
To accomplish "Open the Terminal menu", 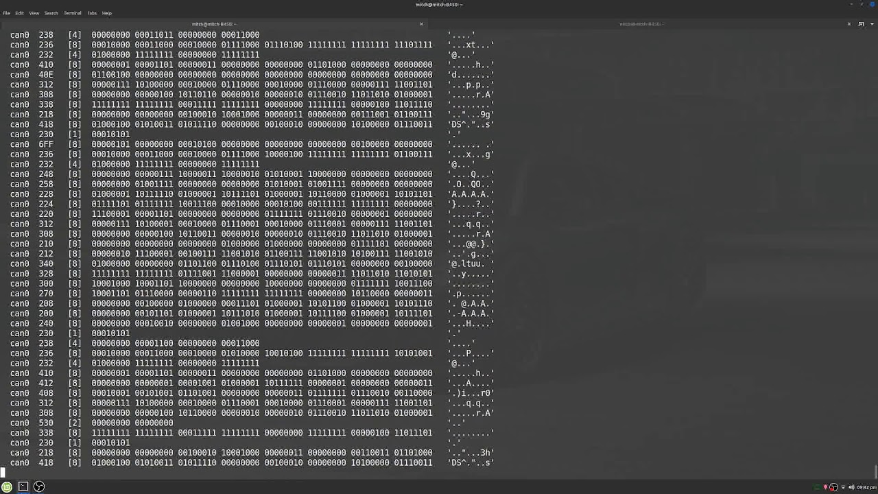I will [x=73, y=13].
